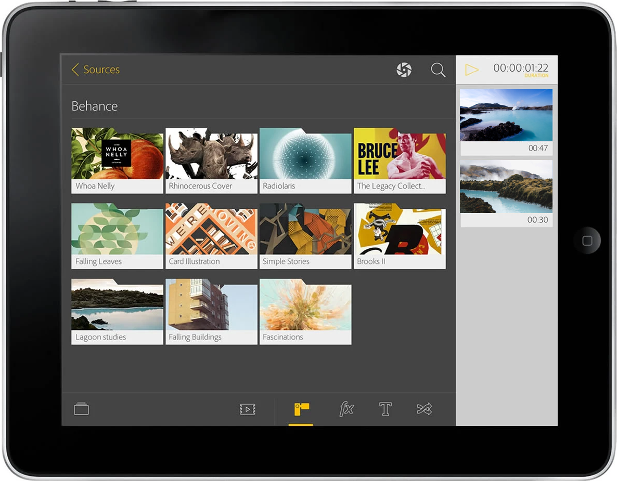Open The Legacy Collection folder
The image size is (617, 481).
(x=400, y=161)
